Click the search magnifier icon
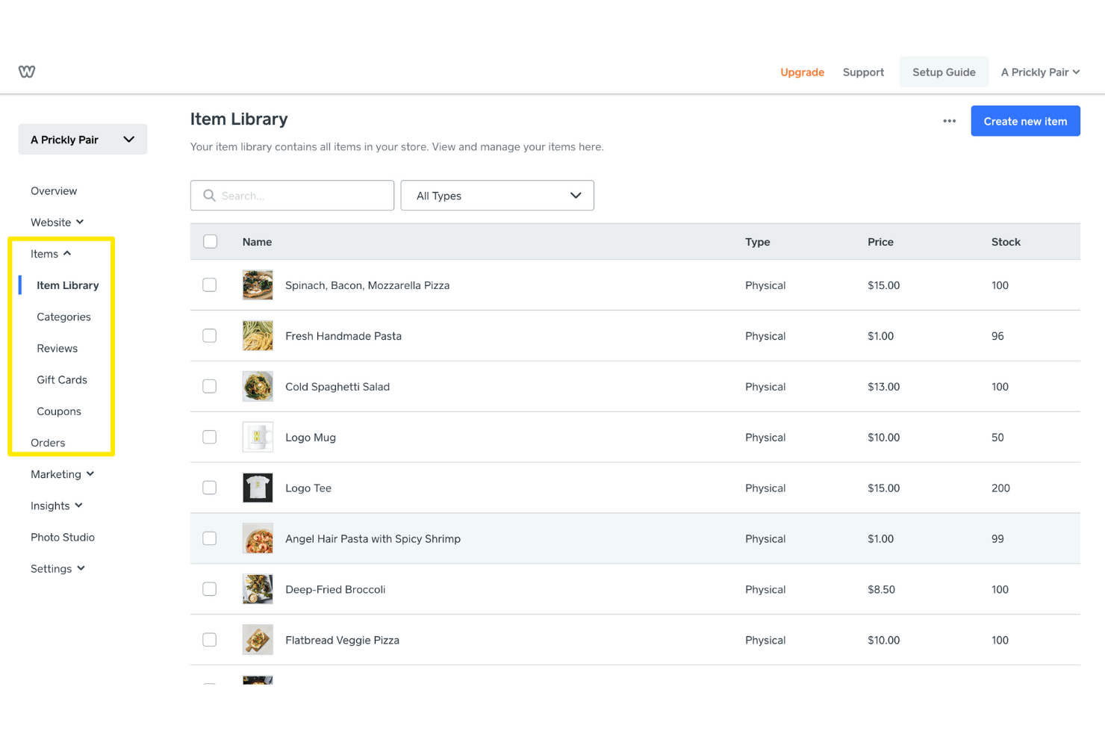 (209, 196)
